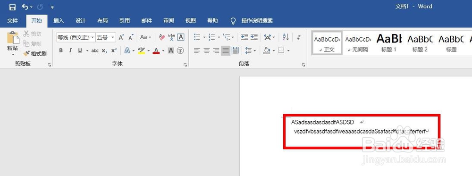Select the 标题 1 style thumbnail

388,43
